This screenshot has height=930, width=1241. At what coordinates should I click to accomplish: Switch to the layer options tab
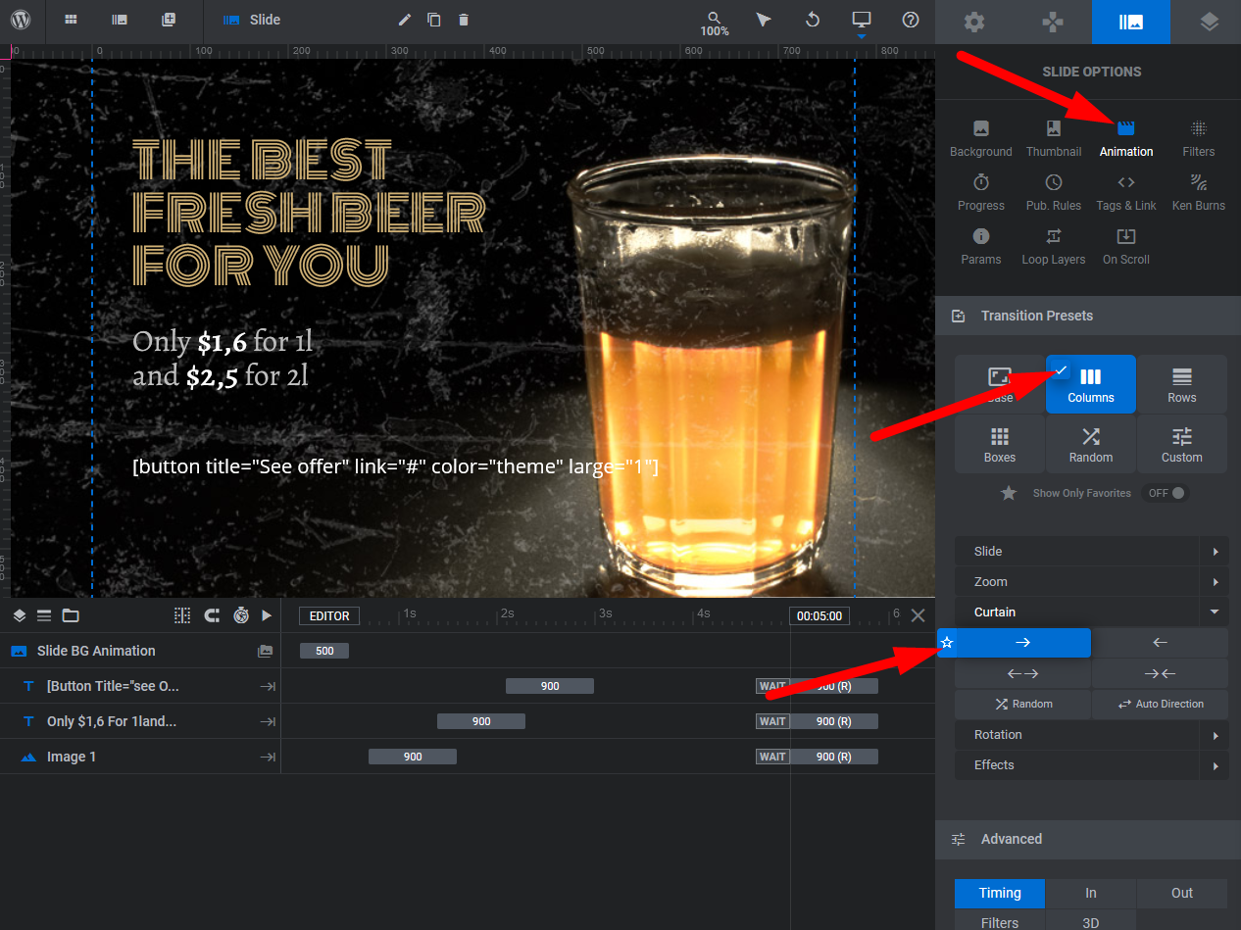1209,22
